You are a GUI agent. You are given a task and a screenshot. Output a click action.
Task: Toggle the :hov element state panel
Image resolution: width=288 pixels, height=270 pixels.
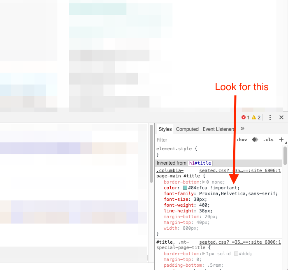(x=242, y=140)
